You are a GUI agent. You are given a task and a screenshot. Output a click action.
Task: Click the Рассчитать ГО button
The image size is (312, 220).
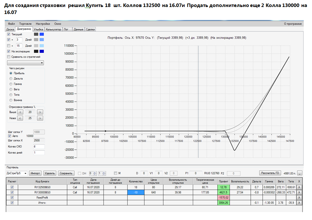click(270, 173)
